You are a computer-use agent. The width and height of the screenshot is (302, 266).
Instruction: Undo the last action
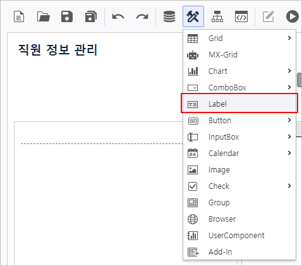point(118,16)
